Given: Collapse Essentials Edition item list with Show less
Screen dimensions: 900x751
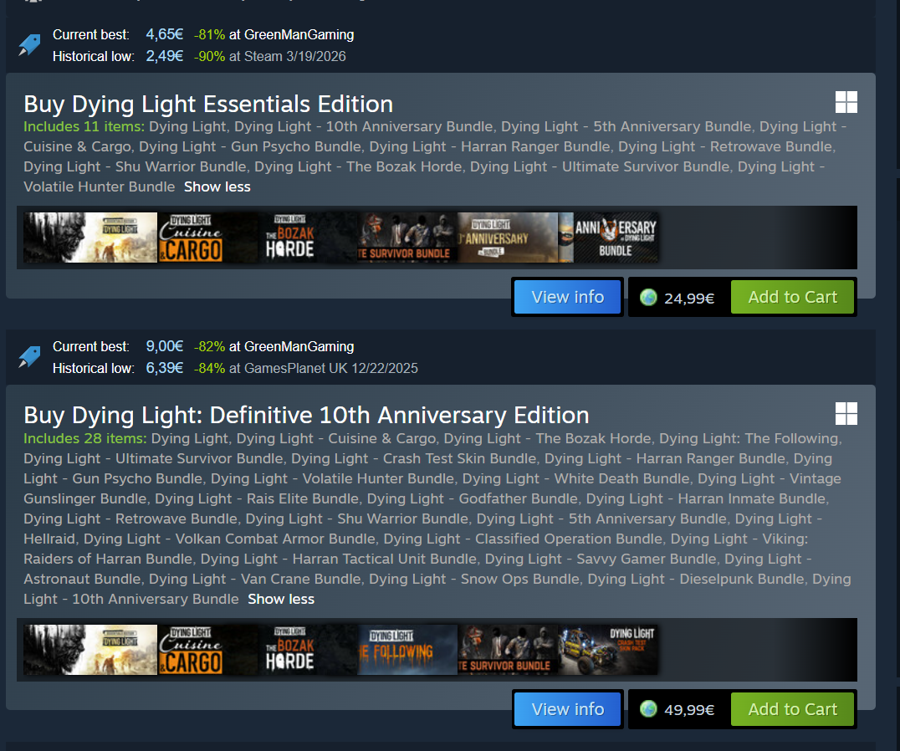Looking at the screenshot, I should (x=217, y=187).
